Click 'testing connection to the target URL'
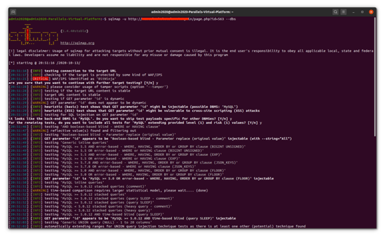Image resolution: width=385 pixels, height=238 pixels. coord(80,71)
